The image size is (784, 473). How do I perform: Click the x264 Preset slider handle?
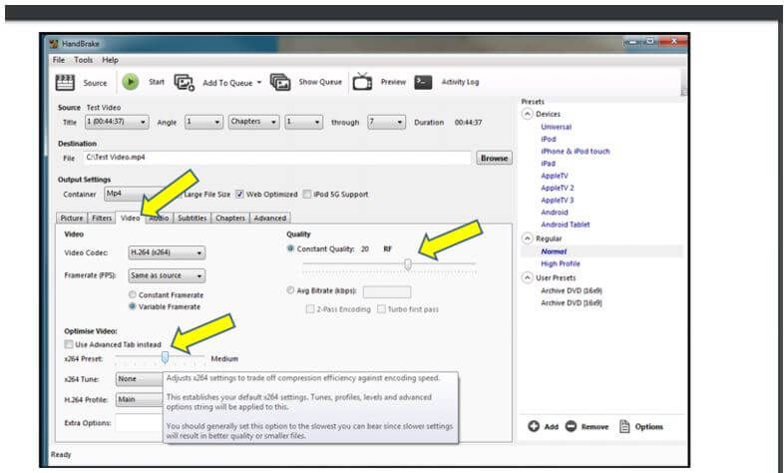coord(165,357)
